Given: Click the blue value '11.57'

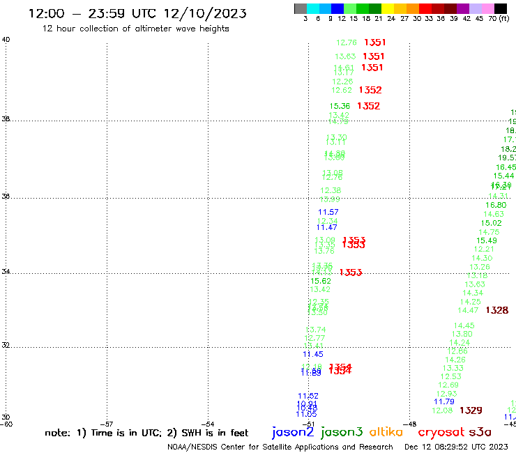Looking at the screenshot, I should tap(328, 212).
